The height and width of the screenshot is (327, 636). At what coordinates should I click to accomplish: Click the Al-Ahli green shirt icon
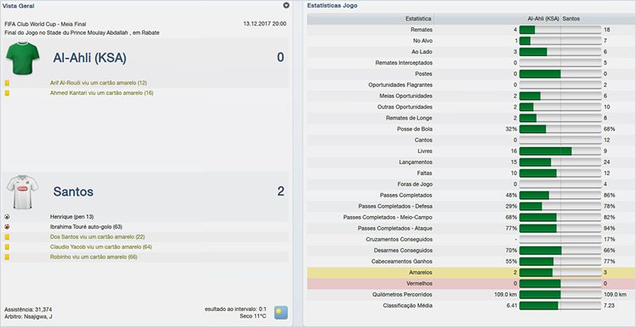click(23, 58)
